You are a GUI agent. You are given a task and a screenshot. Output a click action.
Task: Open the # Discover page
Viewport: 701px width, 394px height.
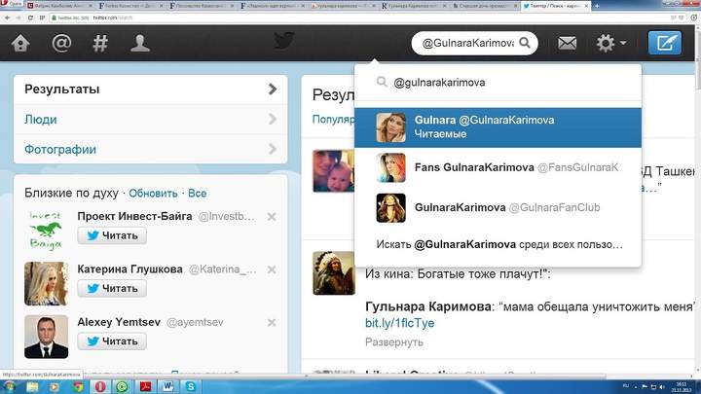100,44
